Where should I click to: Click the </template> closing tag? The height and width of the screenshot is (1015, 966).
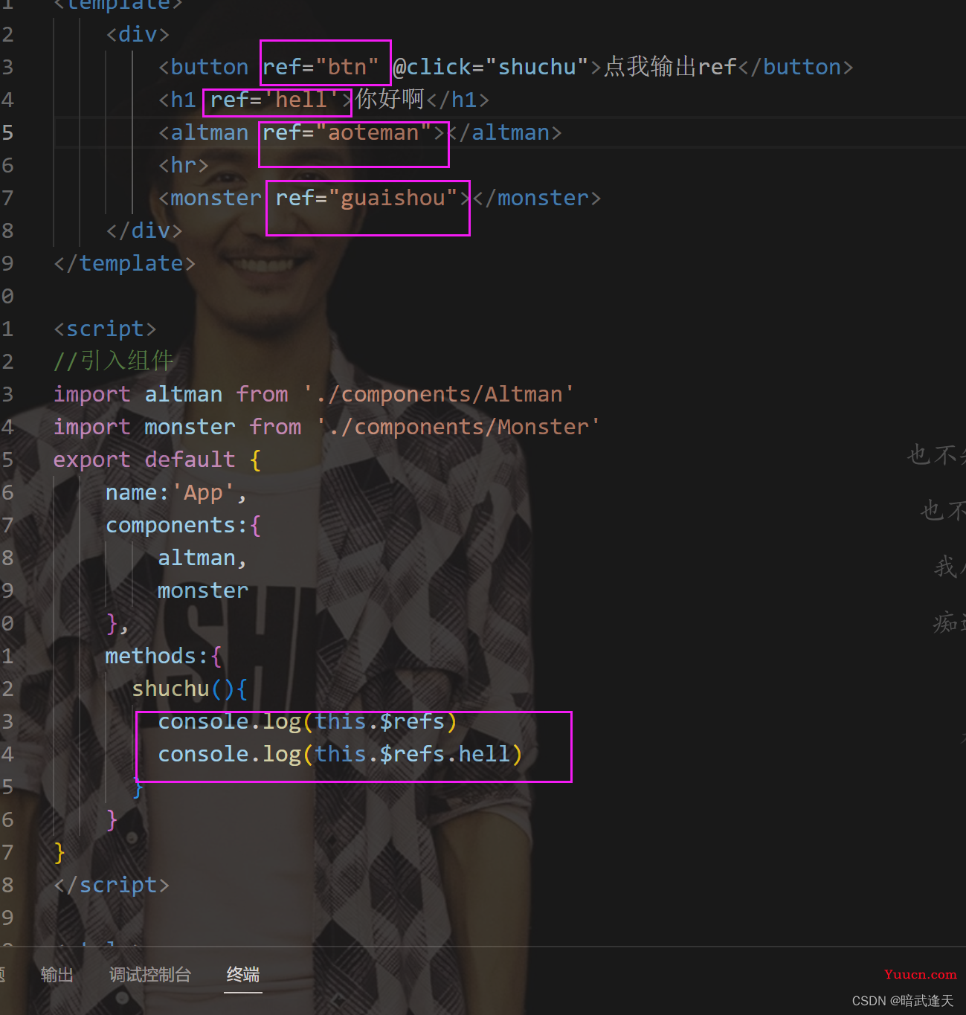tap(124, 263)
